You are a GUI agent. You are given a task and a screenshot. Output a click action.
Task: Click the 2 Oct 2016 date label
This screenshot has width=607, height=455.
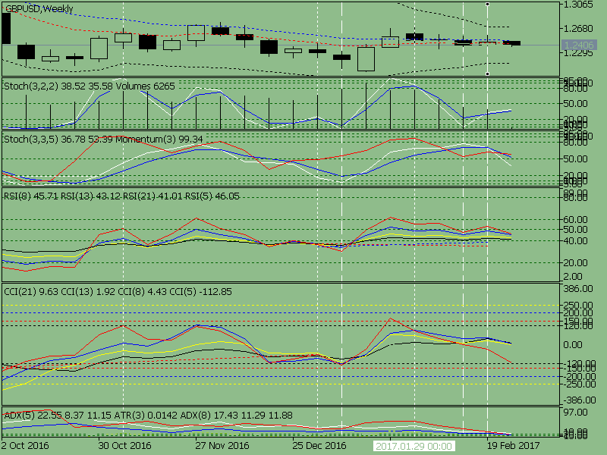click(x=25, y=446)
